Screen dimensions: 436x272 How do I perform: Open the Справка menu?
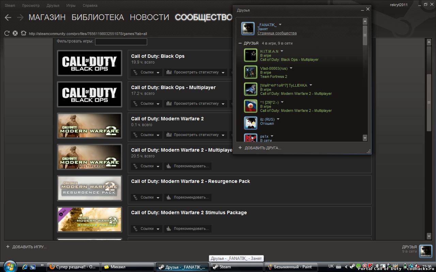point(90,5)
